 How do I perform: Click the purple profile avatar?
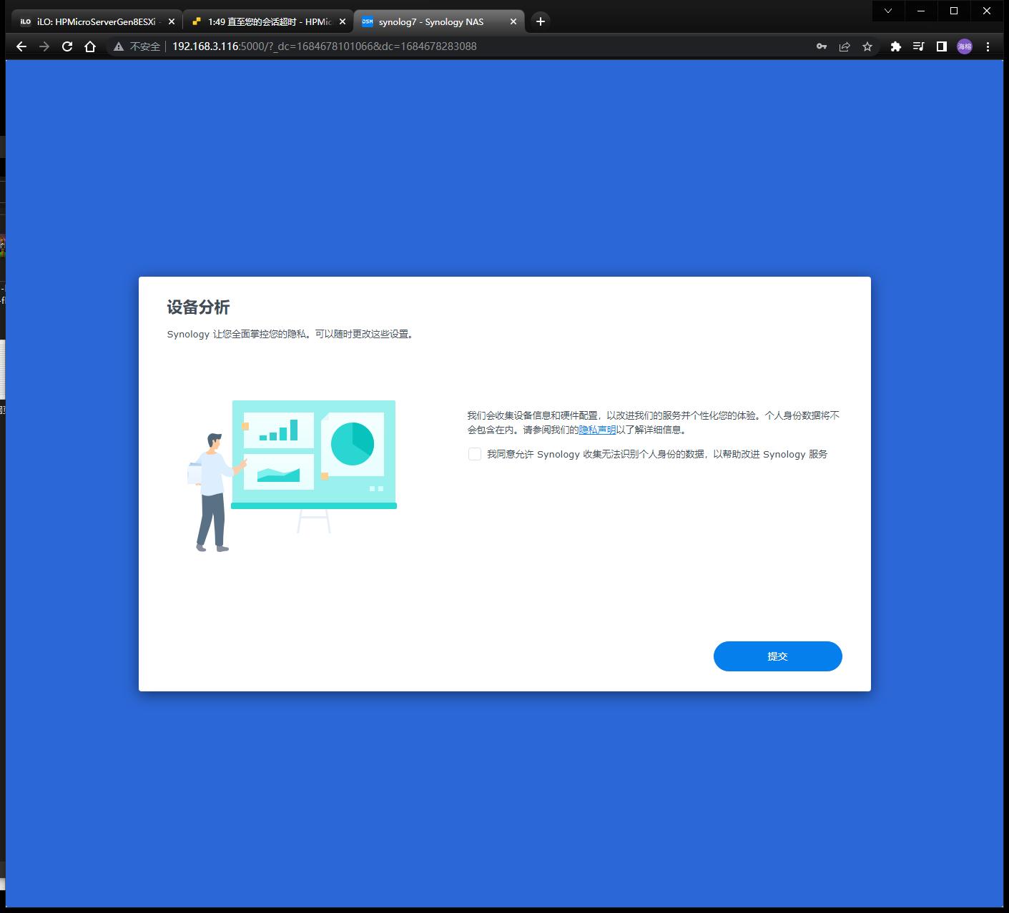(x=965, y=46)
